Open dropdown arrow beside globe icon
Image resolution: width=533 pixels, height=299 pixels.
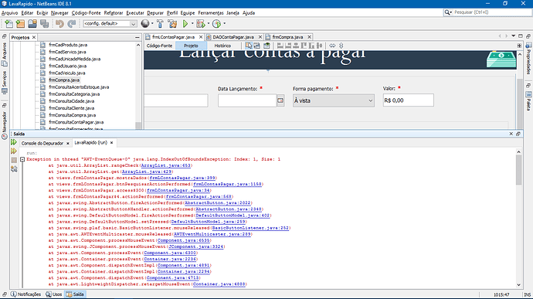[x=152, y=23]
